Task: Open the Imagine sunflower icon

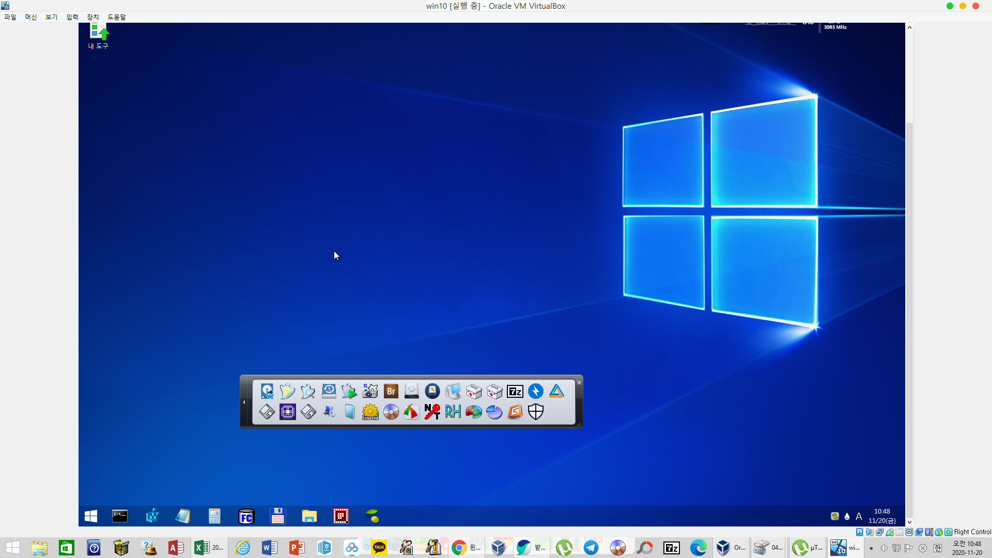Action: [x=370, y=412]
